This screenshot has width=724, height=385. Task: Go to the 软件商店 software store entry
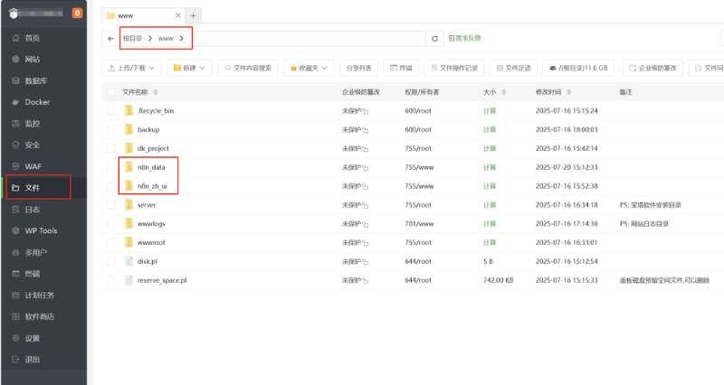[43, 316]
